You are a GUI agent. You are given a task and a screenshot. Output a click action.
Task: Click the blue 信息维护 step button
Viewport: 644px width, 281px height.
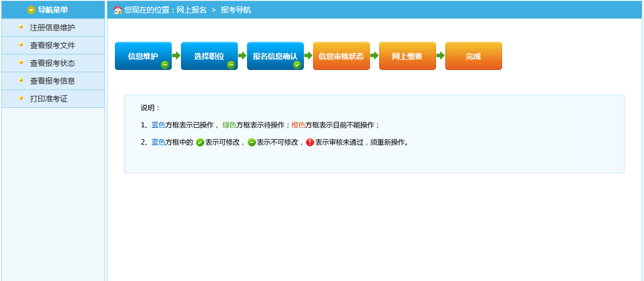tap(142, 56)
